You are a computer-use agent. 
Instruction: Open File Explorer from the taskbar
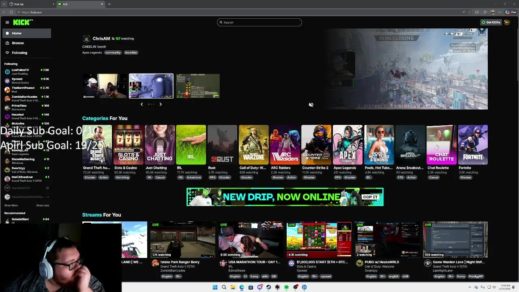[x=233, y=287]
